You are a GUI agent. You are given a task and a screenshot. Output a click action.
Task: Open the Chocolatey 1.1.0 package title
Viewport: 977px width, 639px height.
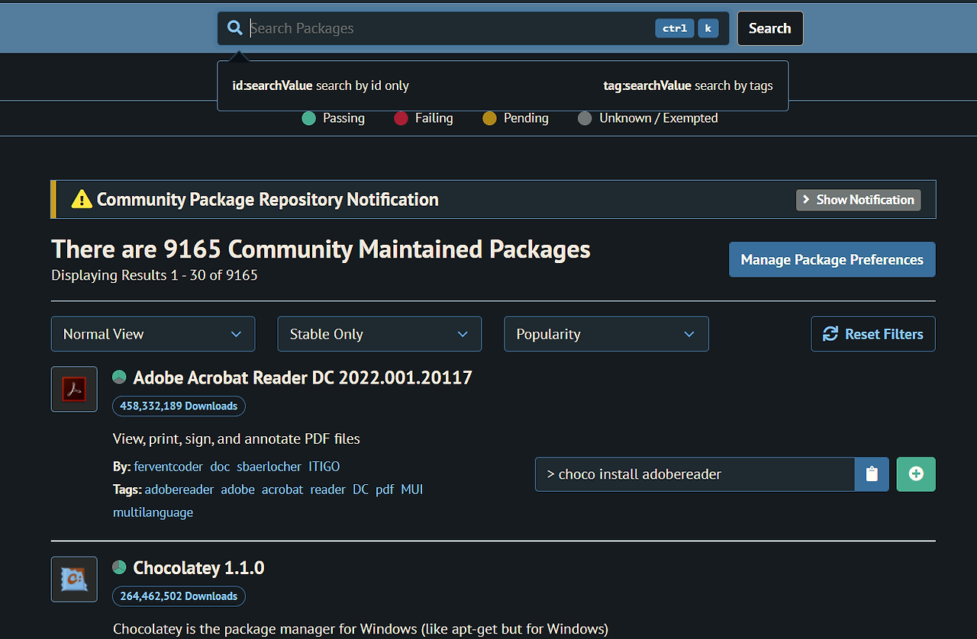coord(198,568)
